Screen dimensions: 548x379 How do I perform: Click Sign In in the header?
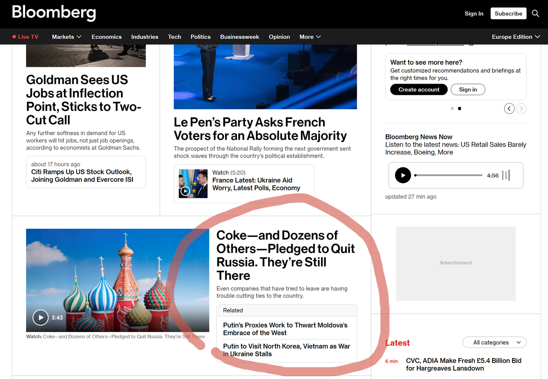474,14
